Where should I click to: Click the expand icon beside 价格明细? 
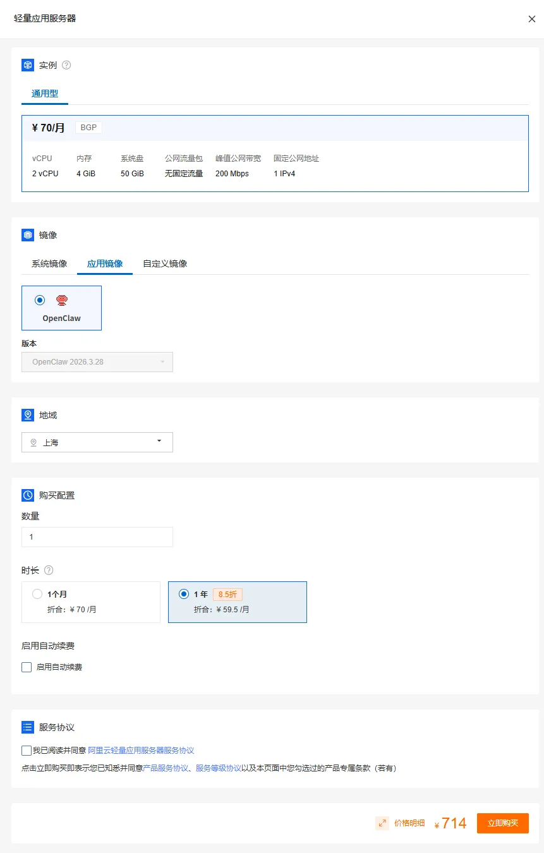click(382, 823)
